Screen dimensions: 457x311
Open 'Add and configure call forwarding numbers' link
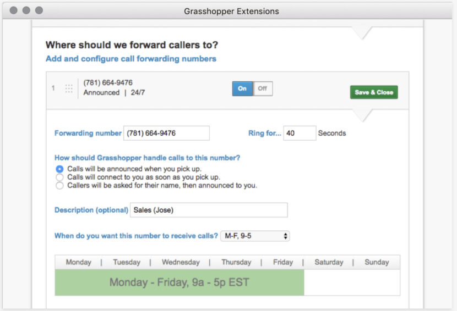click(131, 59)
